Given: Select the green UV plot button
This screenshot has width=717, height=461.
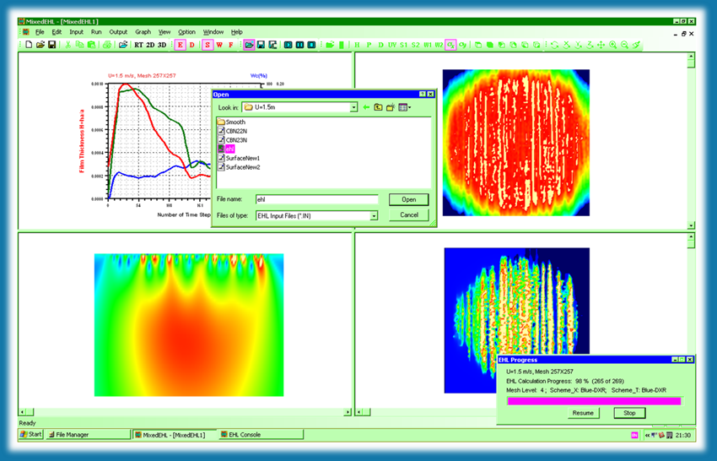Looking at the screenshot, I should [x=392, y=45].
